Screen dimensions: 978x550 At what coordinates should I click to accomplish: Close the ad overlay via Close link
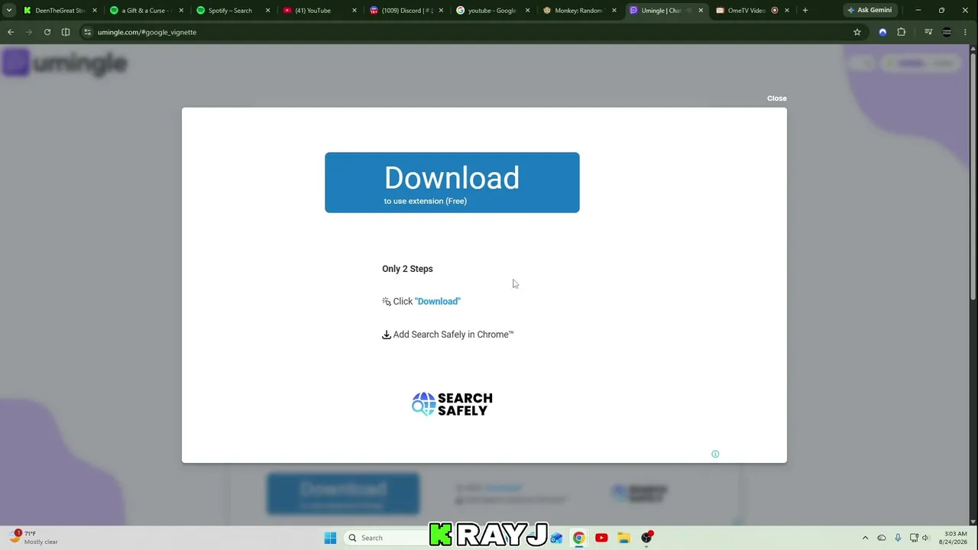pos(776,99)
